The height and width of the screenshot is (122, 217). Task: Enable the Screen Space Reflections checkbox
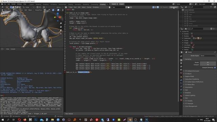click(x=186, y=82)
